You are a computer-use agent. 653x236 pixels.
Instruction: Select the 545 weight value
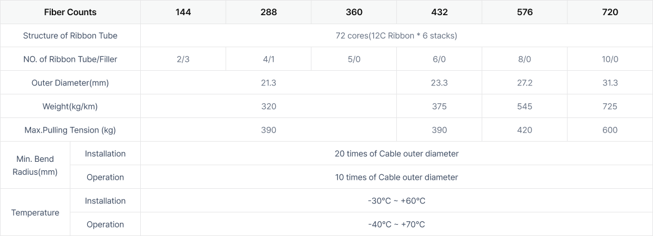525,106
